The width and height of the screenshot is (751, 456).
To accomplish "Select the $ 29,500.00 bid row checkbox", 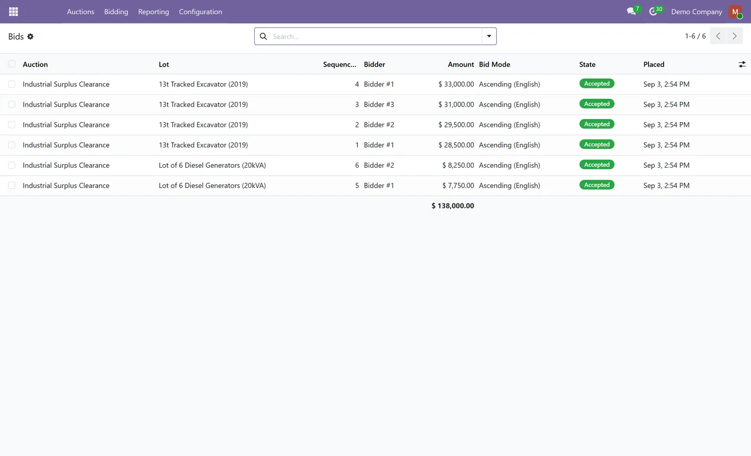I will click(x=12, y=125).
